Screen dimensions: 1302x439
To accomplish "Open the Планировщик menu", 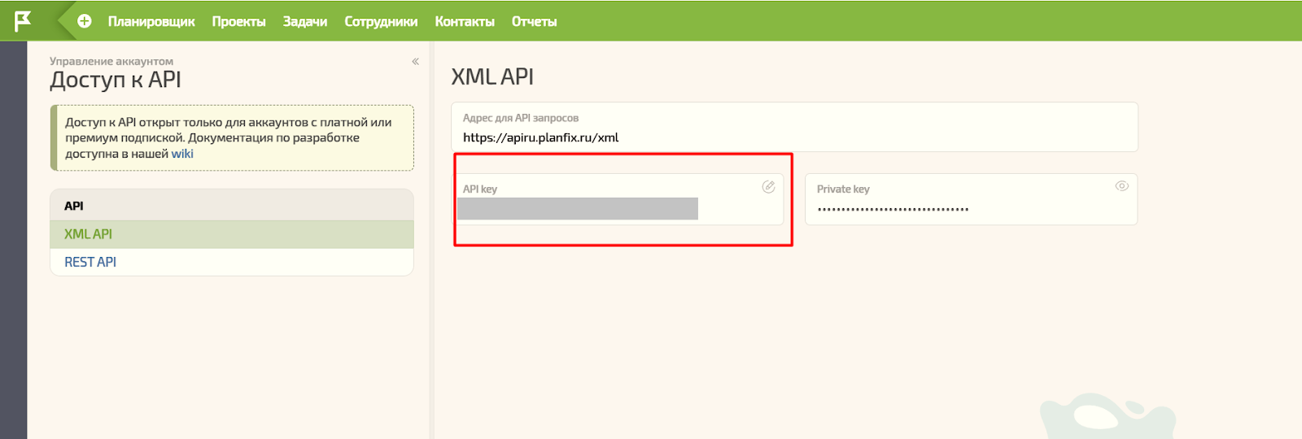I will tap(151, 22).
